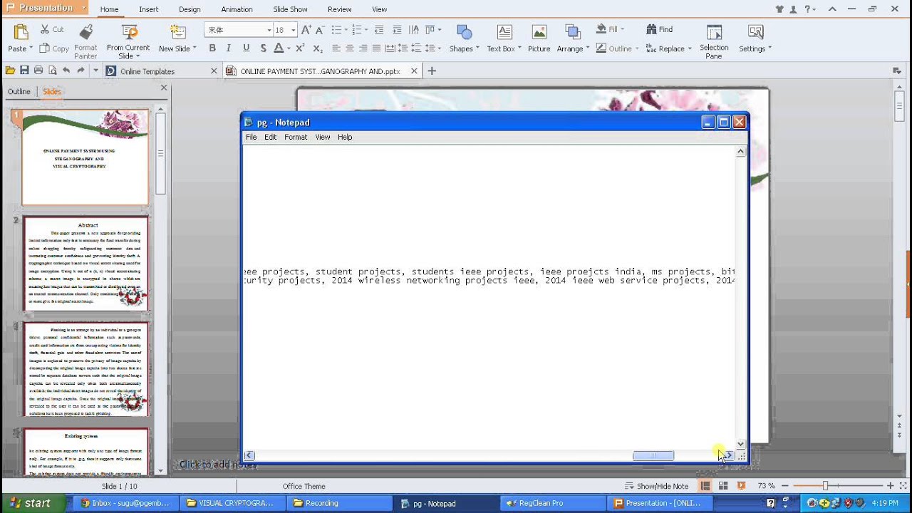This screenshot has width=912, height=513.
Task: Click the Picture insert icon
Action: [x=539, y=33]
